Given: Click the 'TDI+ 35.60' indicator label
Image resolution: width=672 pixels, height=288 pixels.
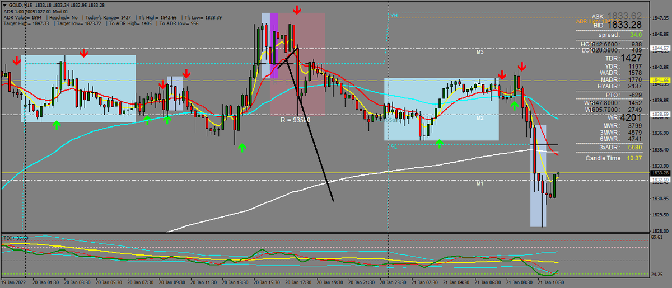Looking at the screenshot, I should (x=16, y=238).
